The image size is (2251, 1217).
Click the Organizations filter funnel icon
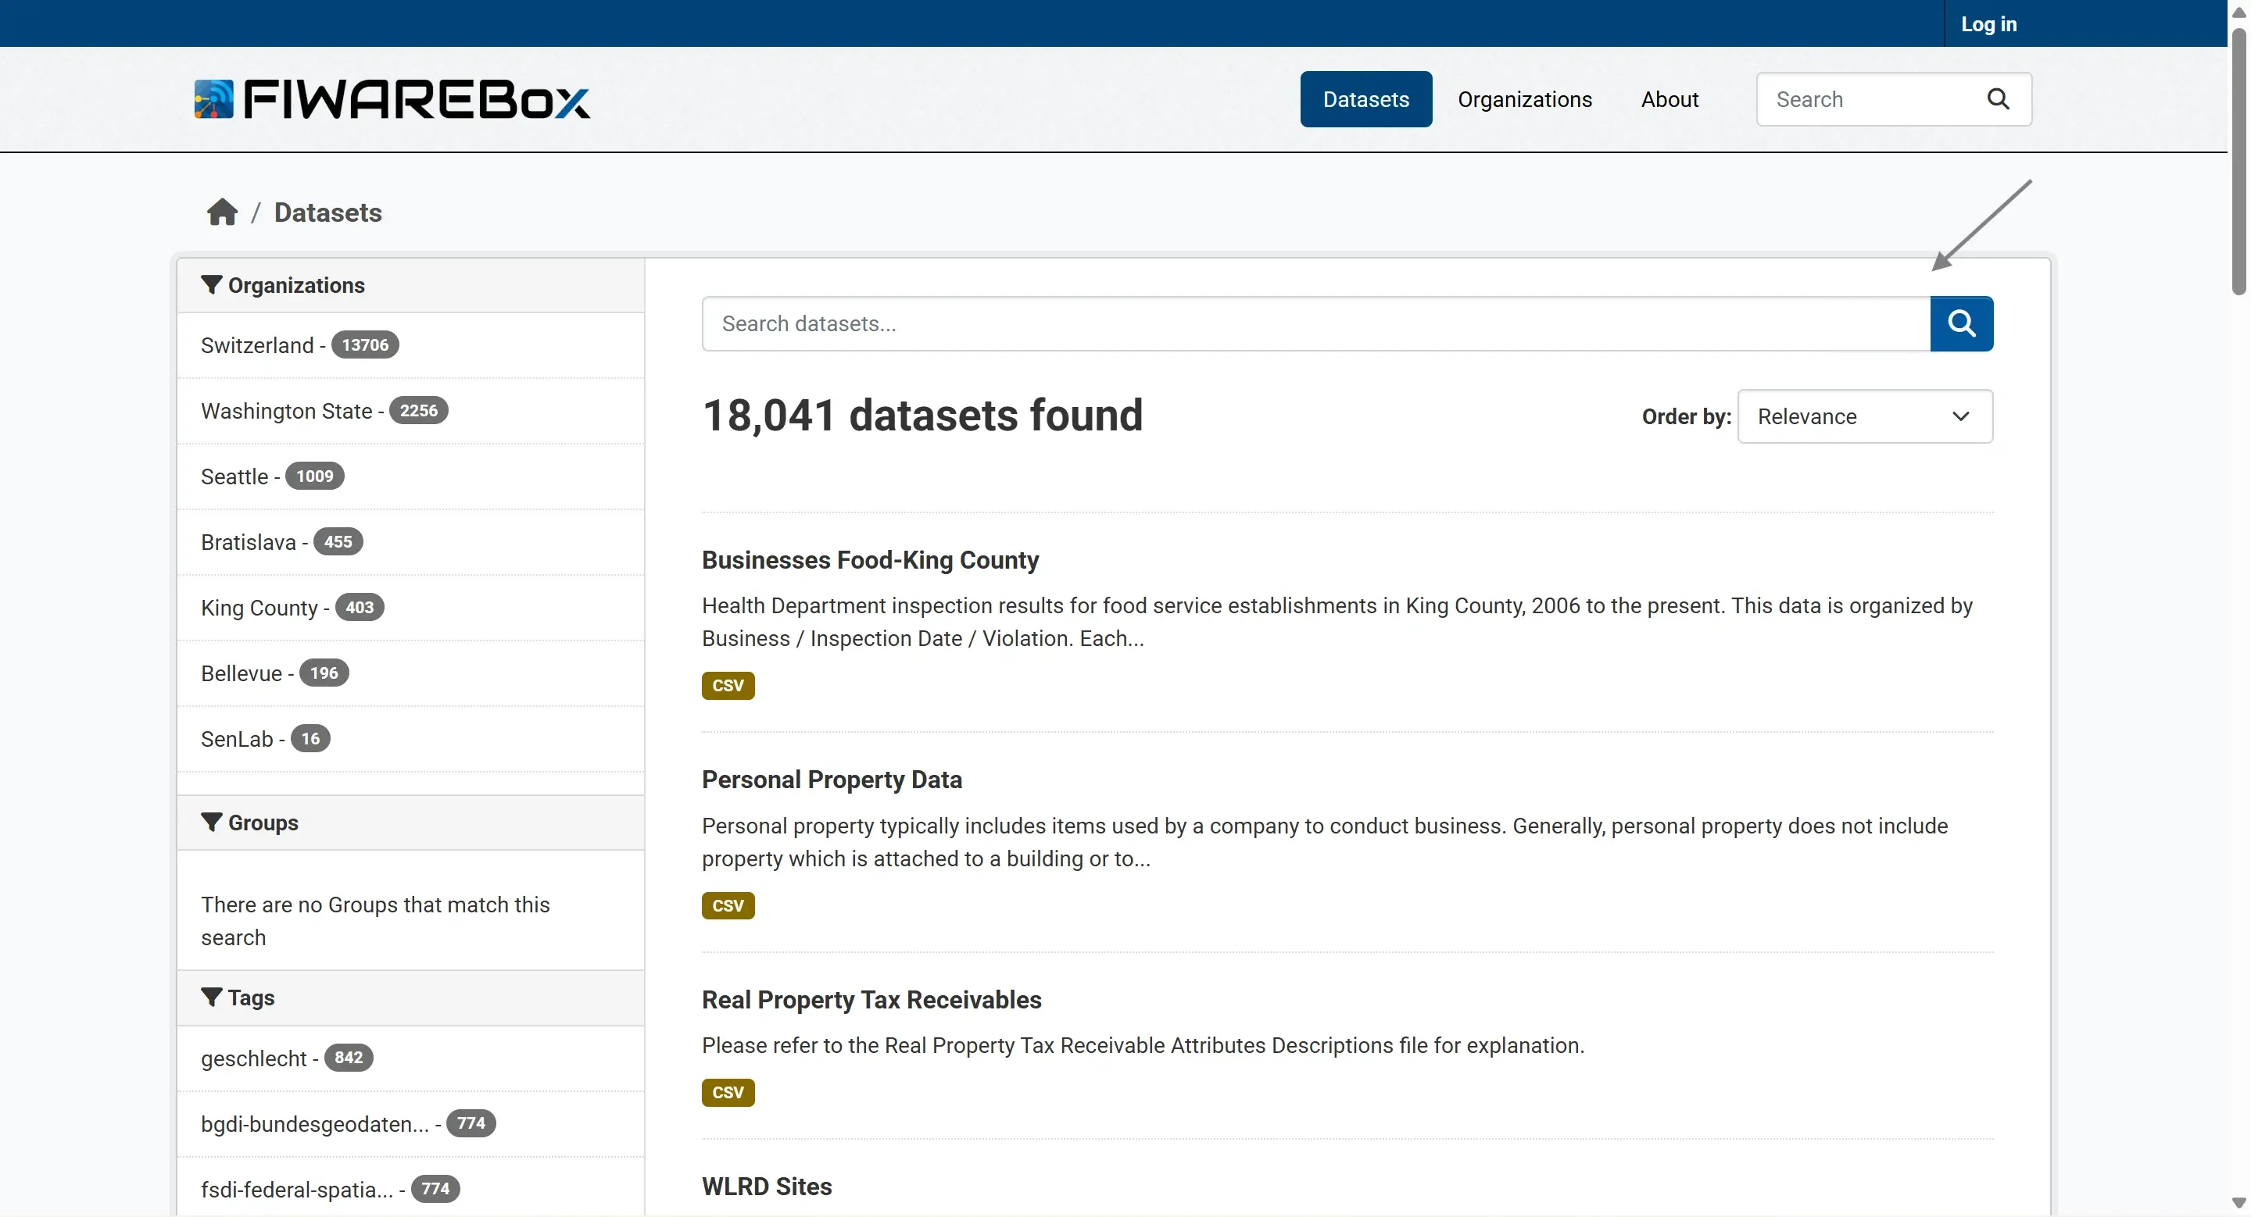pyautogui.click(x=210, y=284)
